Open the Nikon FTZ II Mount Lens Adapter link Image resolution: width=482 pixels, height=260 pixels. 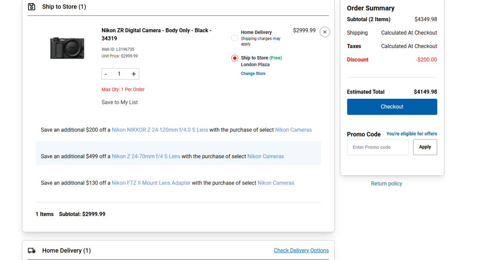[151, 183]
